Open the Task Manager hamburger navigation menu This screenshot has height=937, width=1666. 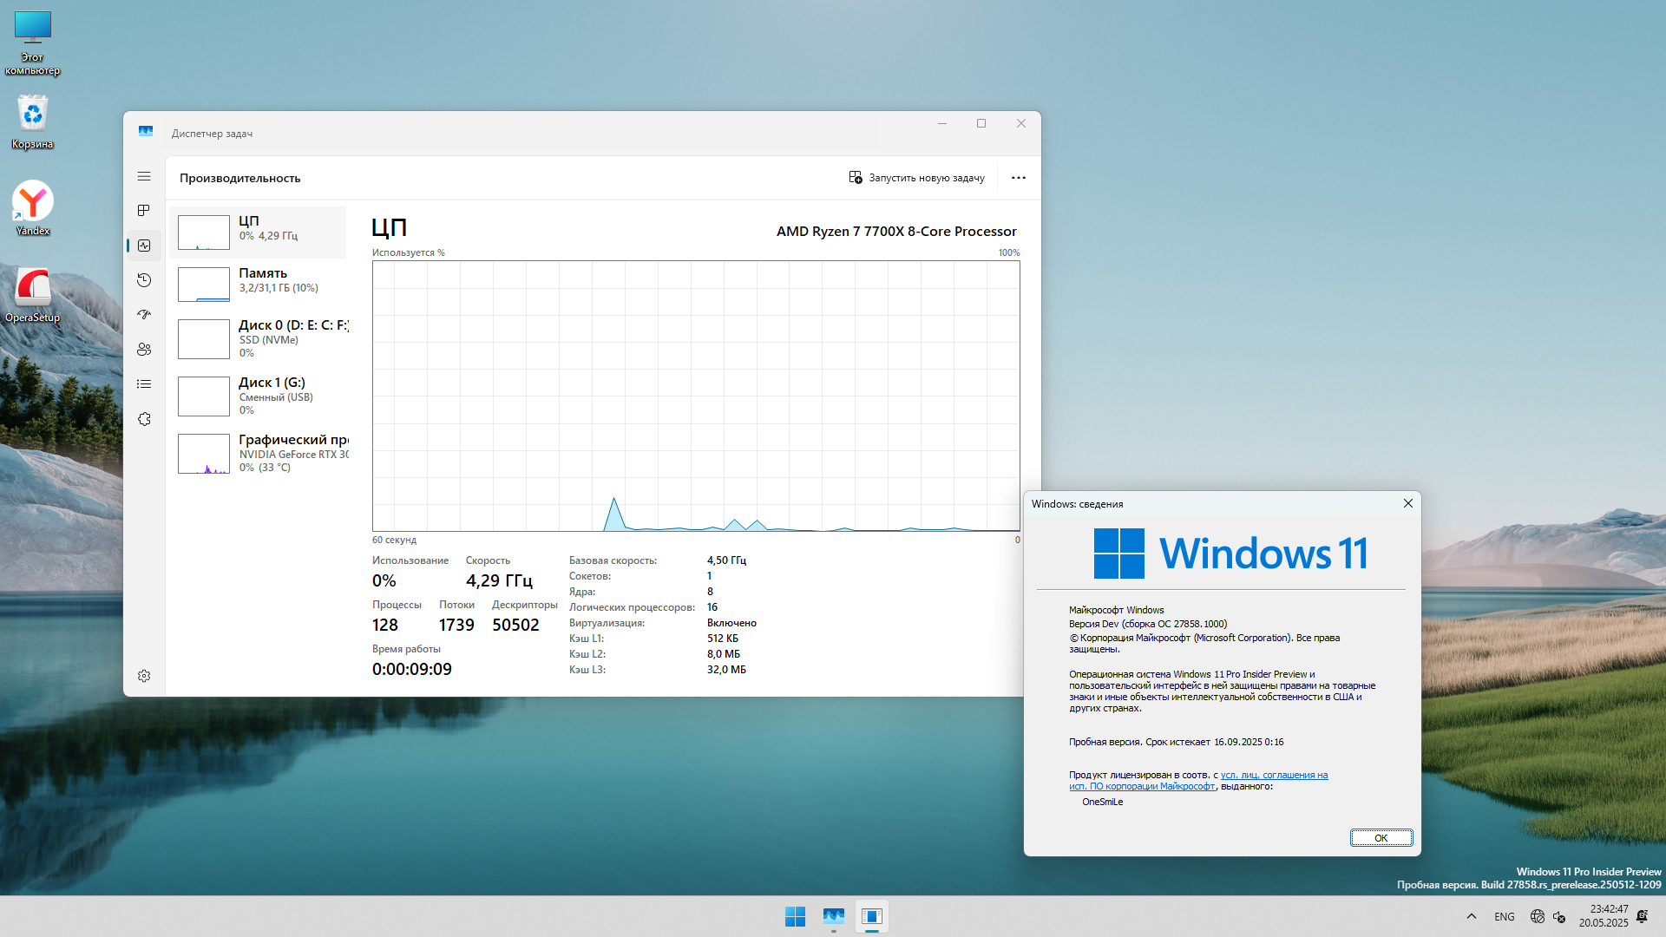144,176
